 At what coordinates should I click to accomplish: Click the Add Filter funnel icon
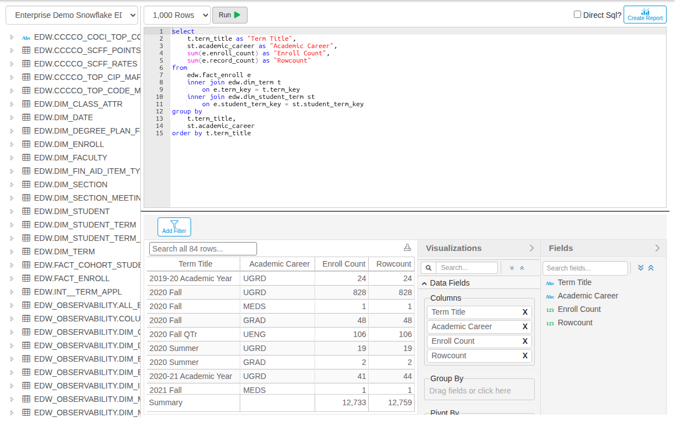[174, 224]
